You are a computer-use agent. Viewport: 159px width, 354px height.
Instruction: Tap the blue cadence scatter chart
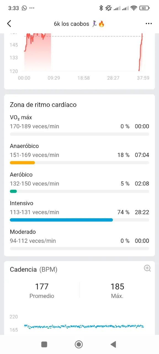tap(84, 327)
